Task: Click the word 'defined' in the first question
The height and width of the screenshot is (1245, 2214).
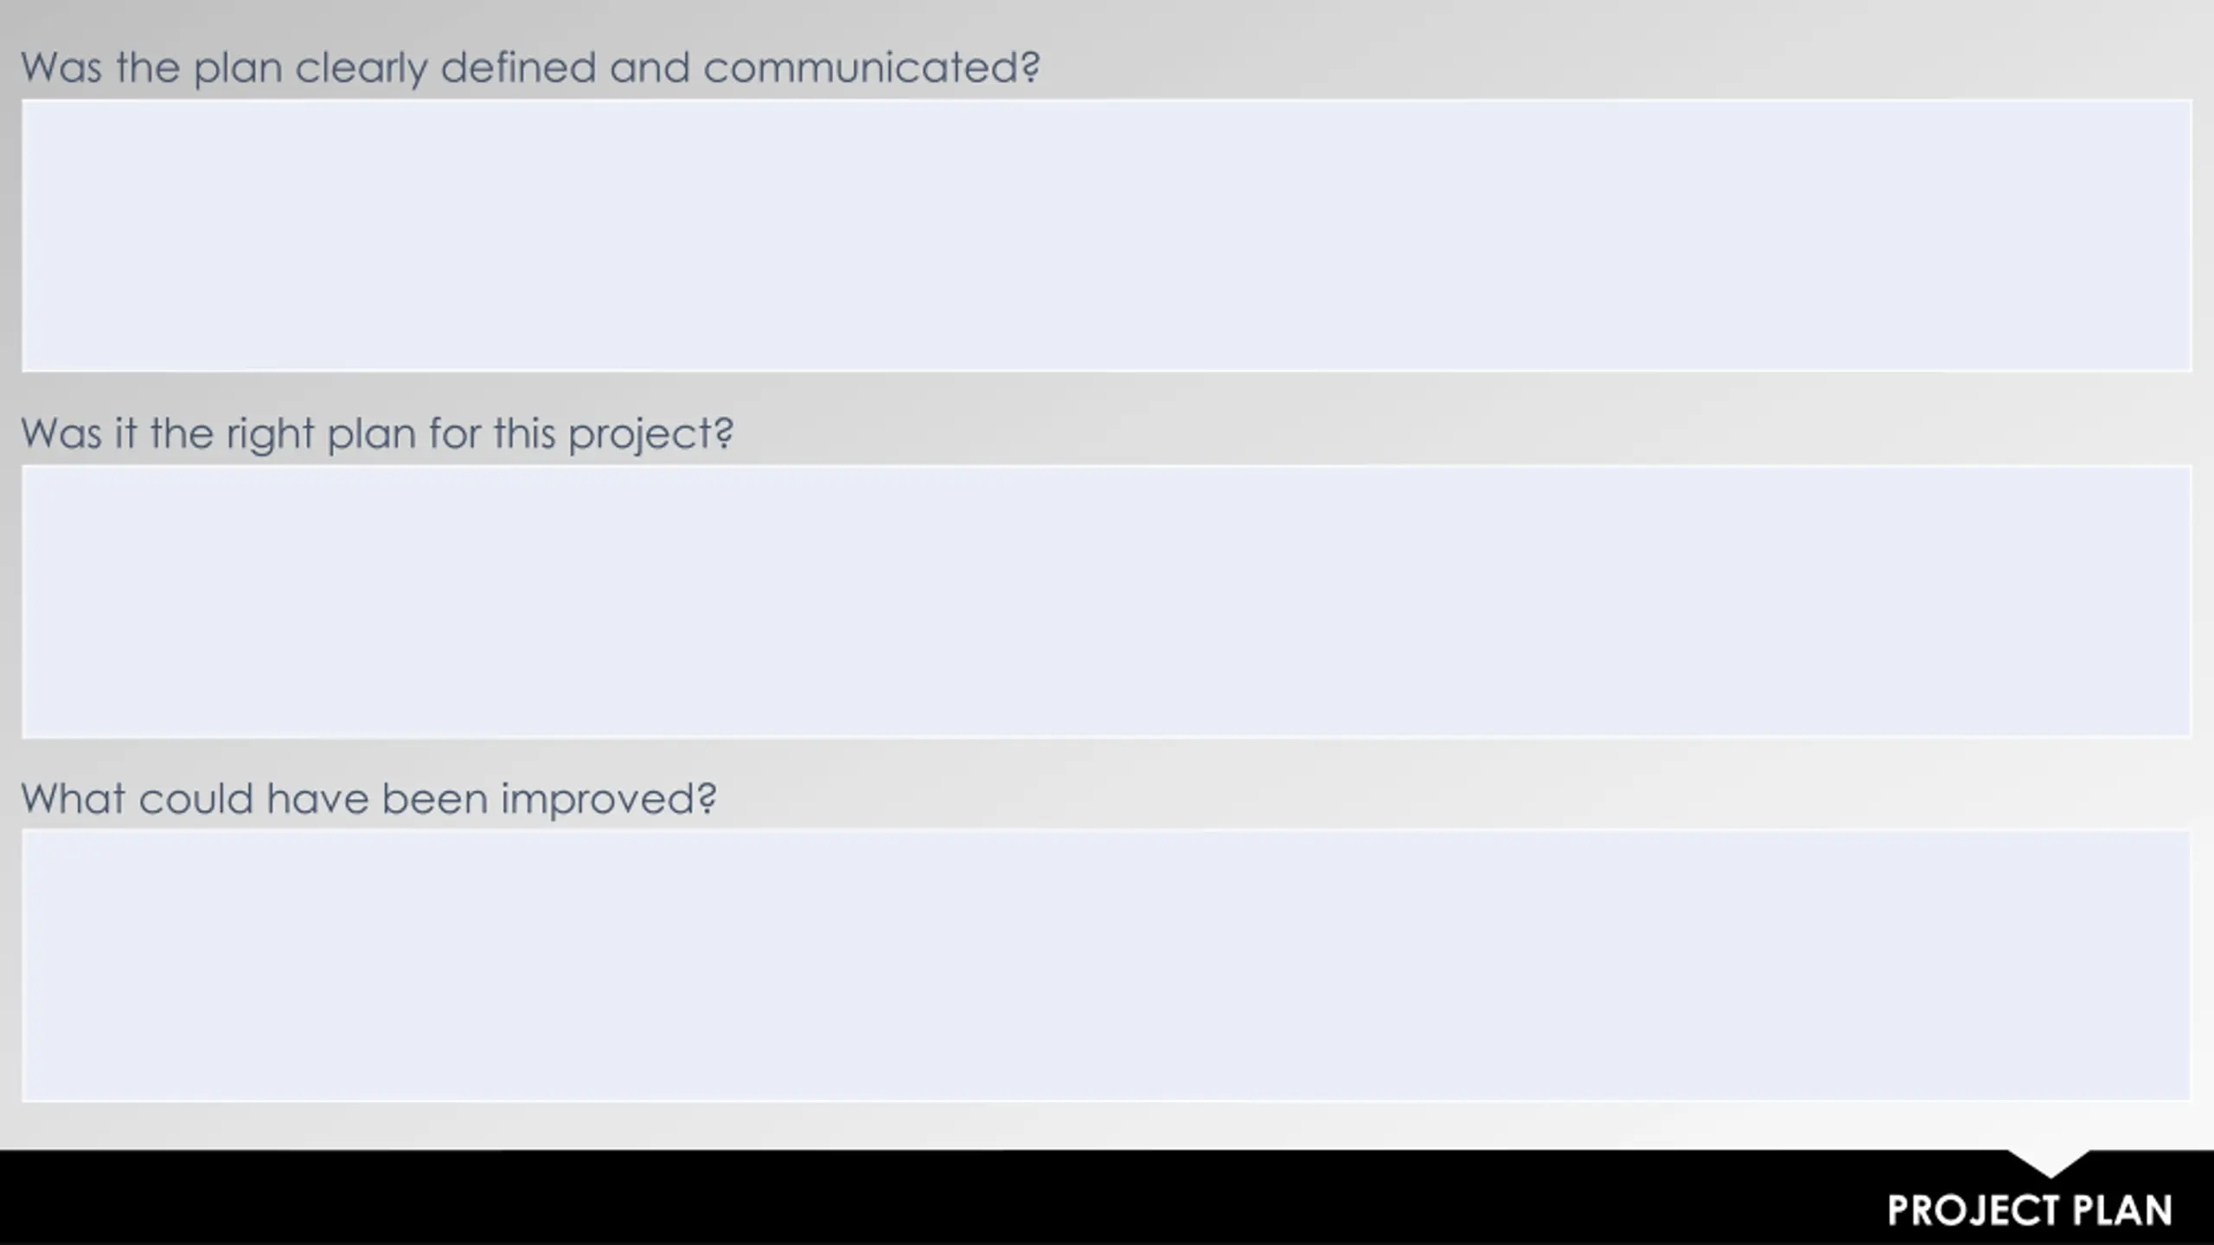Action: (x=519, y=67)
